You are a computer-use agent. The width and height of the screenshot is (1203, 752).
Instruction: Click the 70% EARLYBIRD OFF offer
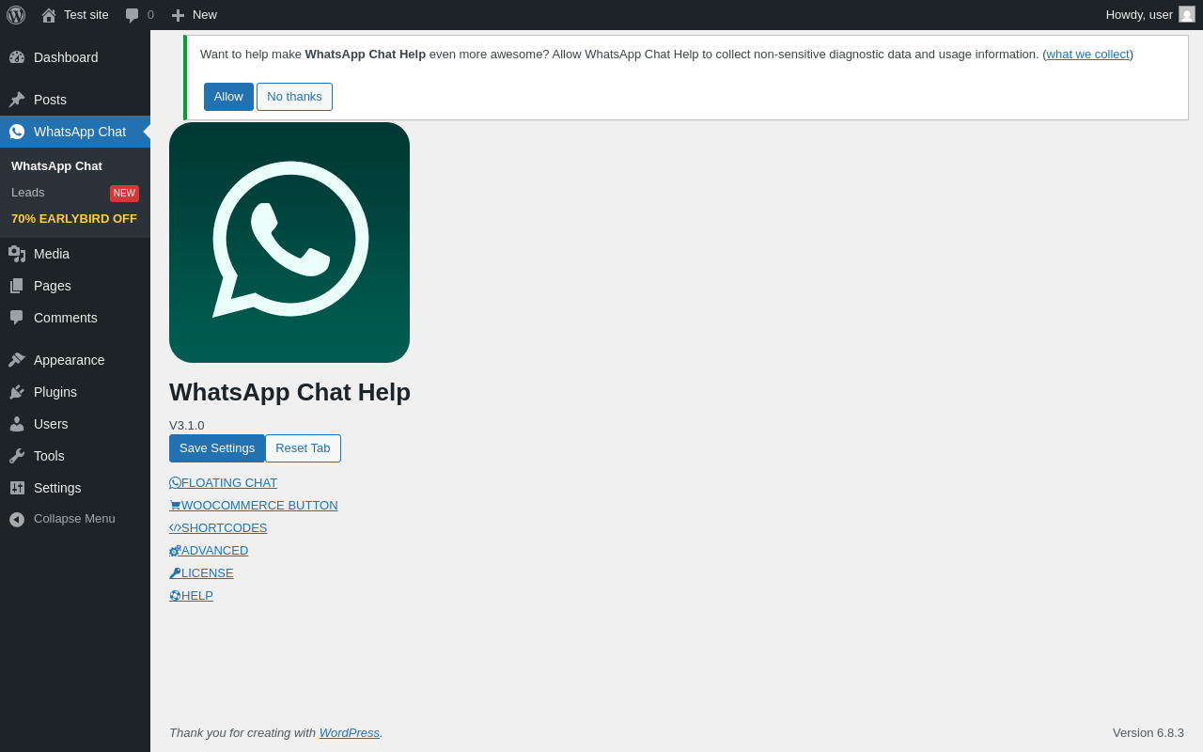pyautogui.click(x=74, y=219)
